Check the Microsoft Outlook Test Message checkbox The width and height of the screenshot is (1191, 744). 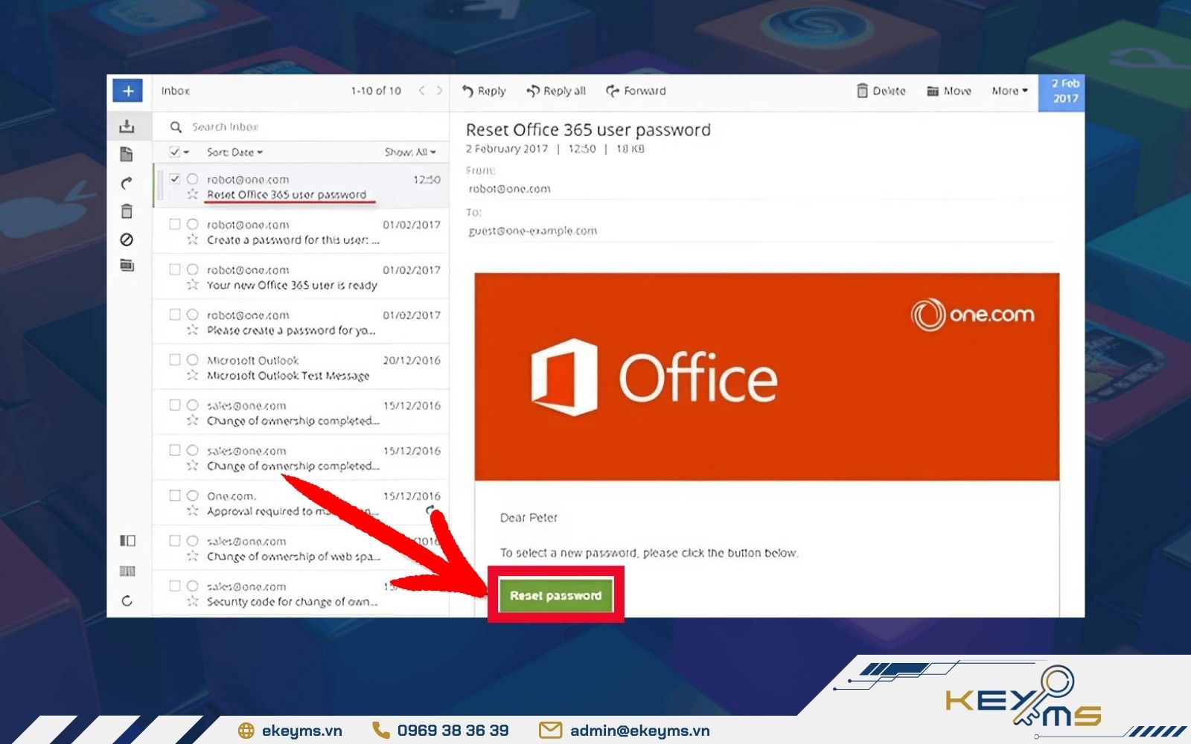click(x=174, y=359)
